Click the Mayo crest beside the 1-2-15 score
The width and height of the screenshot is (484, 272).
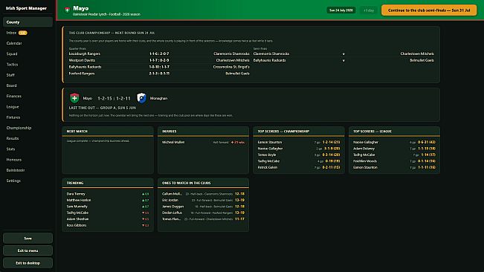74,98
